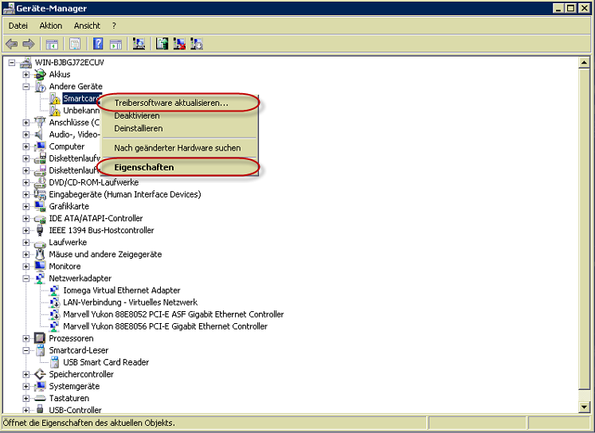Expand the Akkus category
The height and width of the screenshot is (433, 595).
(x=26, y=75)
